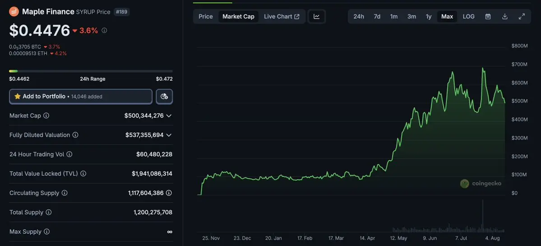
Task: Select Max time range
Action: pyautogui.click(x=447, y=17)
